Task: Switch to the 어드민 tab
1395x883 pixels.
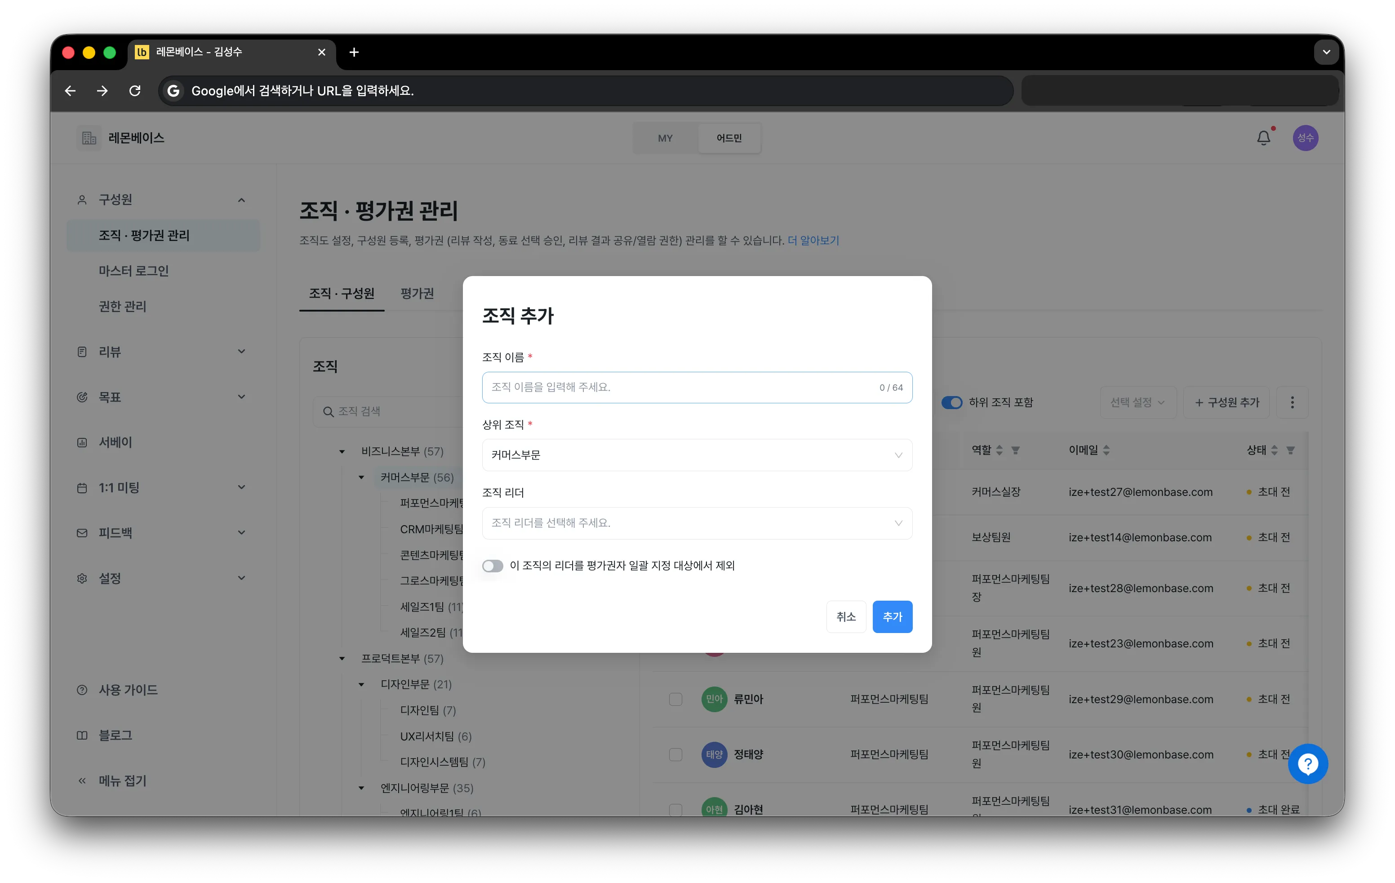Action: [729, 138]
